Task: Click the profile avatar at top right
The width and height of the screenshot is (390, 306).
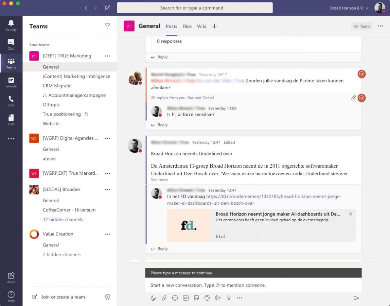Action: [379, 8]
